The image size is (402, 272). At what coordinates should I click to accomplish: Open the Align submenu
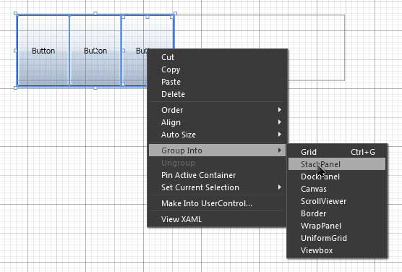click(x=217, y=122)
